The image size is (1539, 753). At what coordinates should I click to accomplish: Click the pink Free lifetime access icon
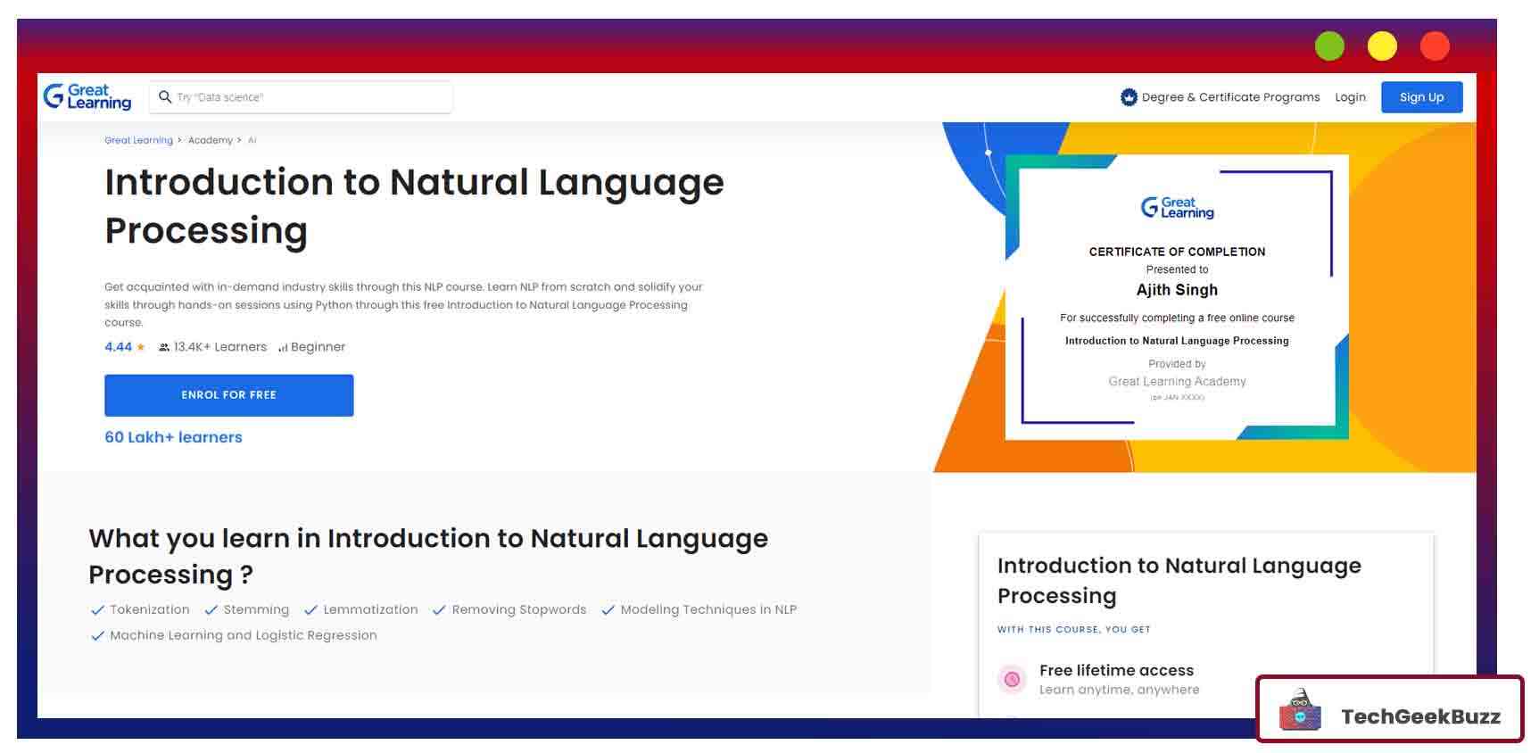pyautogui.click(x=1012, y=679)
